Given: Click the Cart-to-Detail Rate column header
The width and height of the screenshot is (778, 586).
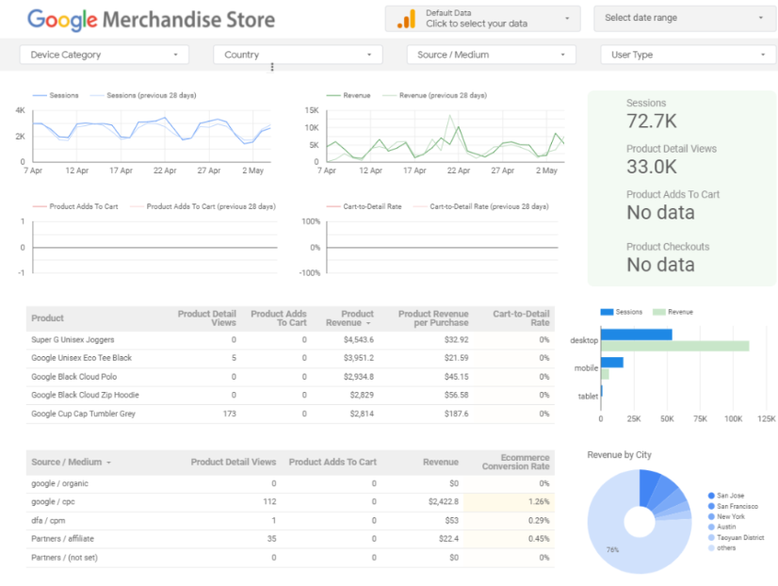Looking at the screenshot, I should coord(521,318).
